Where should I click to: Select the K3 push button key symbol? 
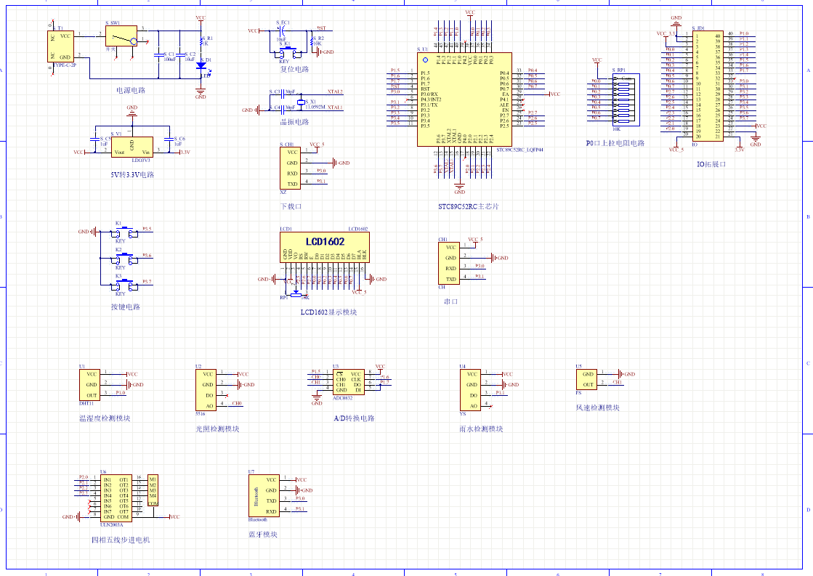[x=124, y=287]
